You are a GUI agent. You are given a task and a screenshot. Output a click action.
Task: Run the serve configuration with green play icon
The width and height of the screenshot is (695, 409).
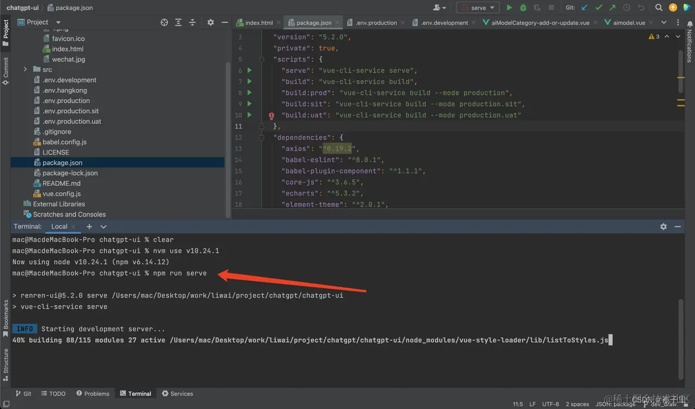(x=509, y=8)
